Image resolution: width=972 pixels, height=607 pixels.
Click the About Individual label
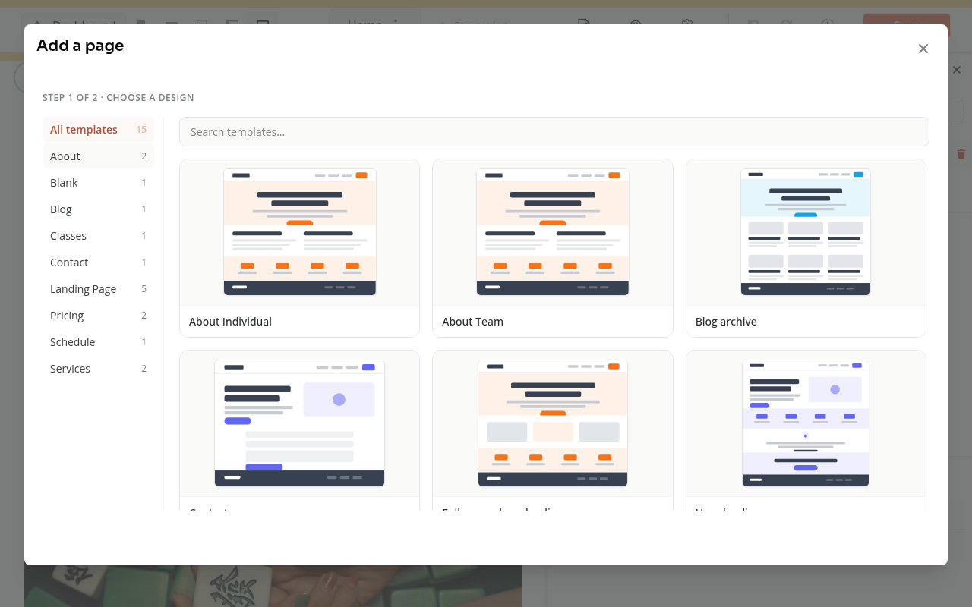(x=230, y=322)
